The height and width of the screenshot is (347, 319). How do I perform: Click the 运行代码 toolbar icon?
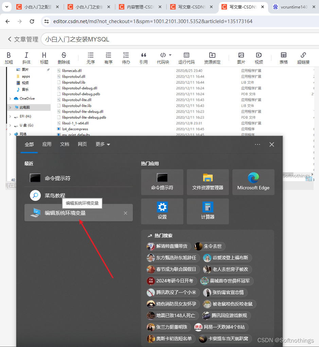[187, 58]
